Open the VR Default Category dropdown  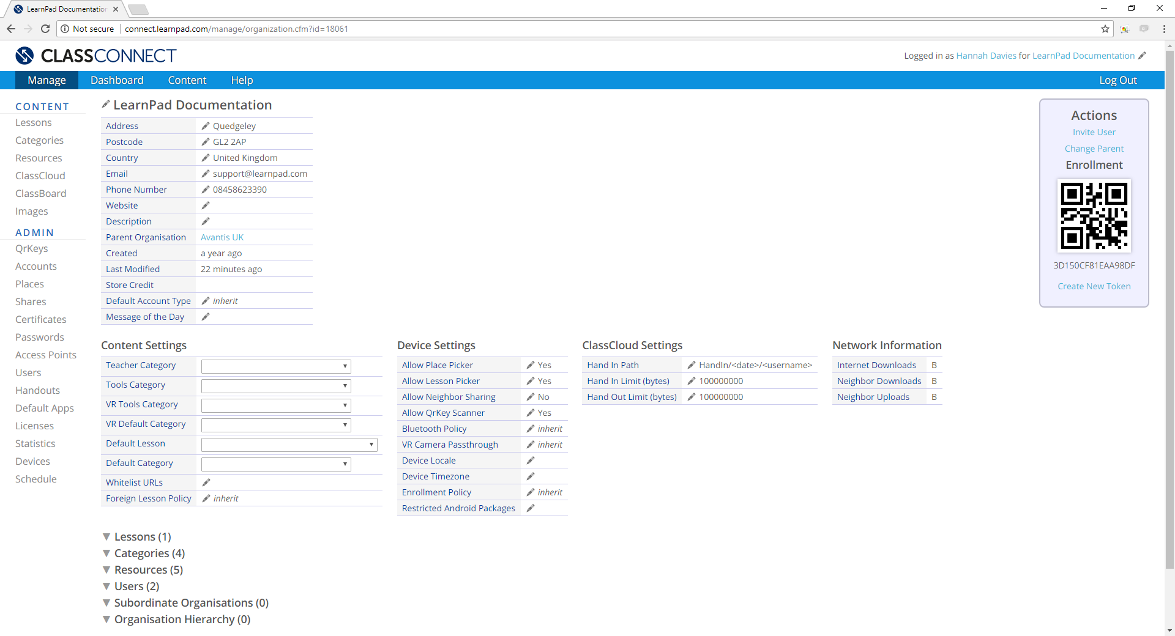276,425
